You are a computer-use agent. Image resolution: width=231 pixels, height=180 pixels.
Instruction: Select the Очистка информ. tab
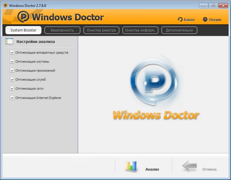141,30
